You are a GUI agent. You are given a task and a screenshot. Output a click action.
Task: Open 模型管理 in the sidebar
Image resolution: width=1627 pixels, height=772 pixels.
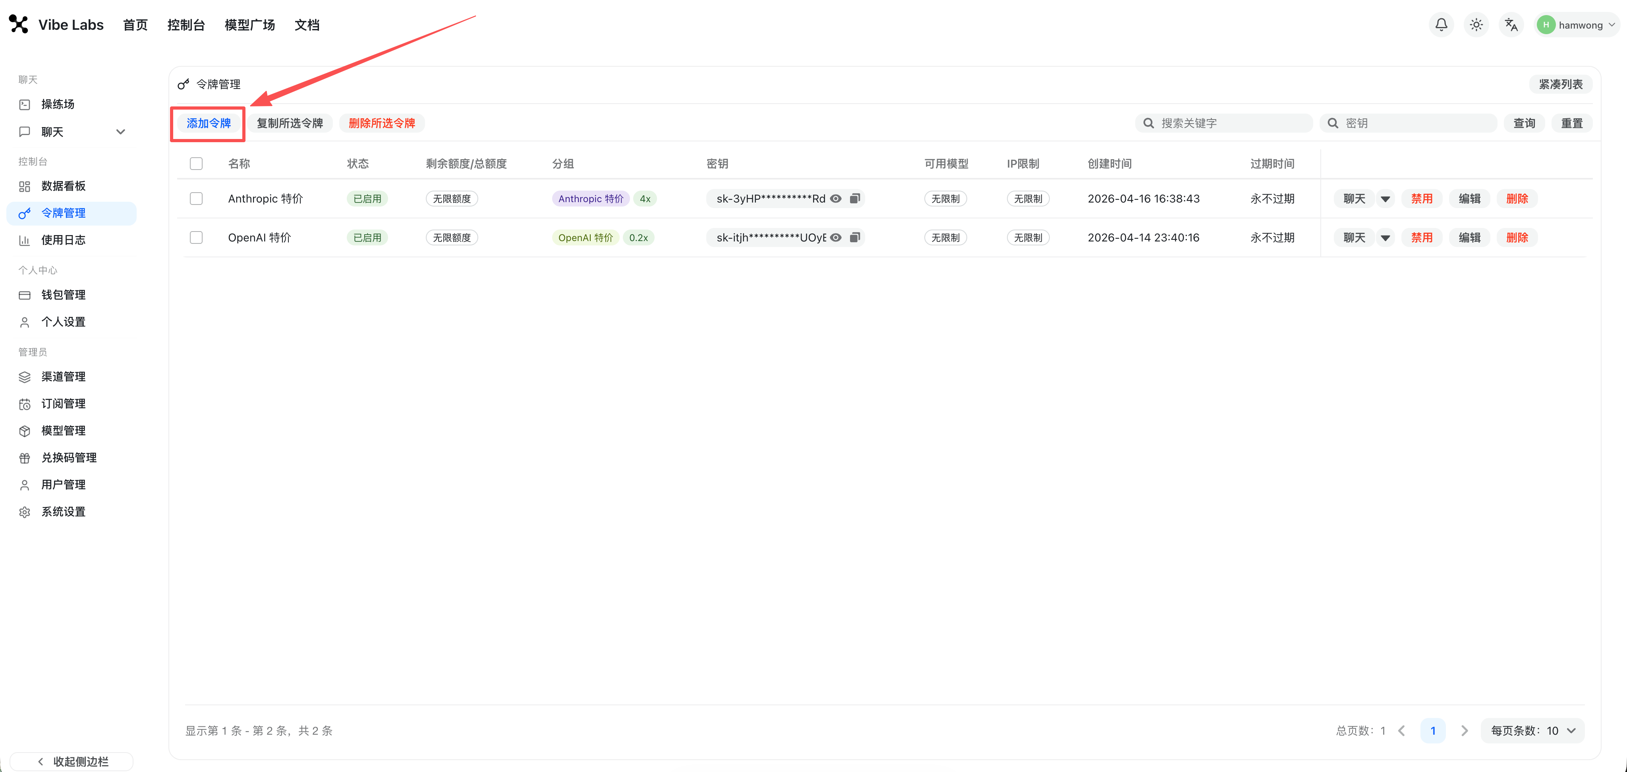pos(63,430)
